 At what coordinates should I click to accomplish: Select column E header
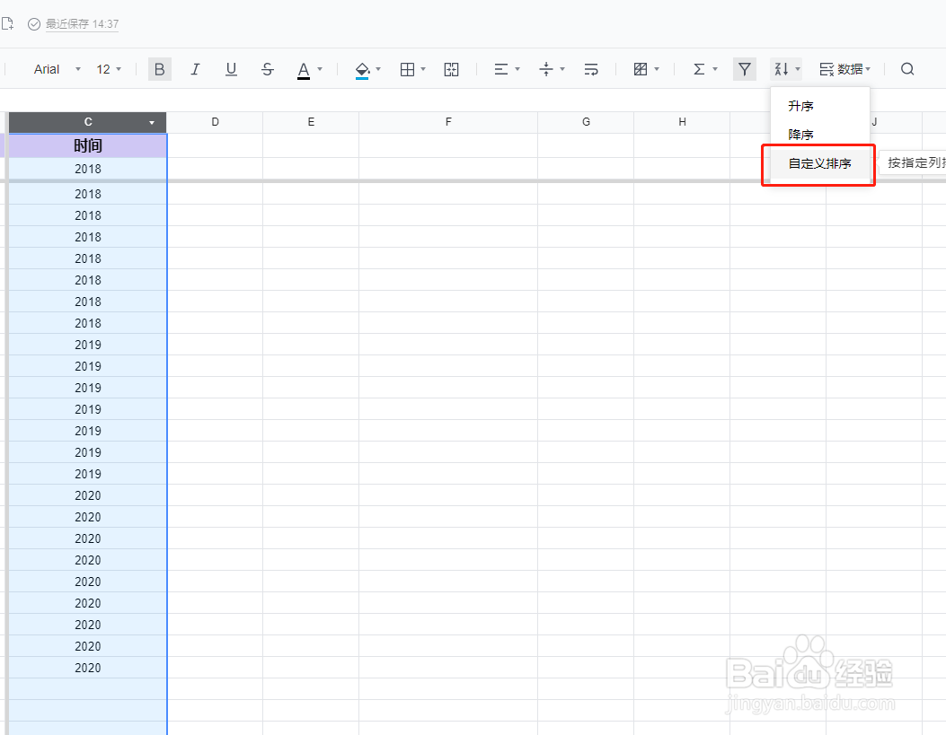pos(311,122)
